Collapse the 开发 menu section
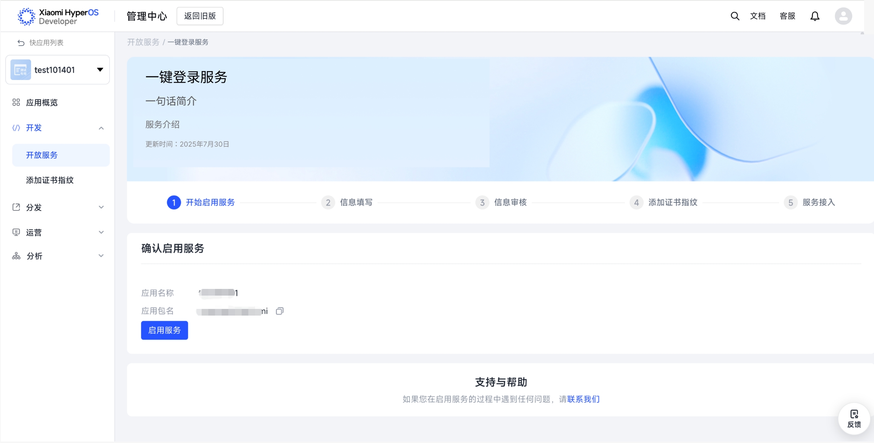Screen dimensions: 874x443 point(101,128)
